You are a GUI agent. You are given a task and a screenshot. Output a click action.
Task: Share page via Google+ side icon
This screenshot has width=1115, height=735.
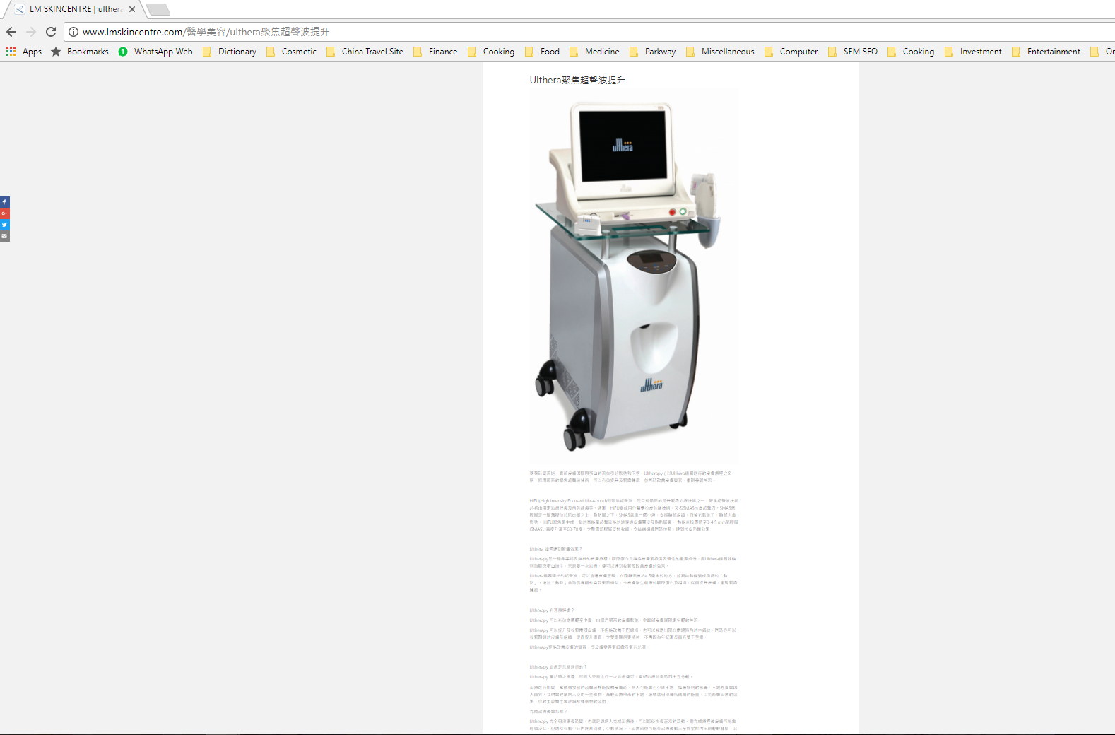point(4,213)
